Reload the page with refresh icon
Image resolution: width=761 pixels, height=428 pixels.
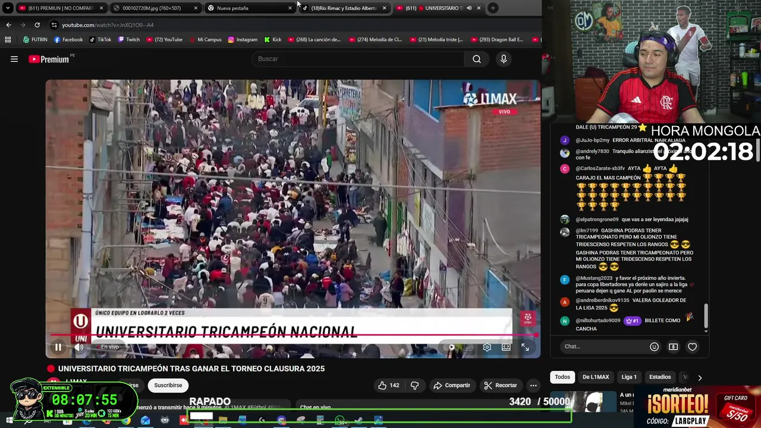[x=37, y=25]
